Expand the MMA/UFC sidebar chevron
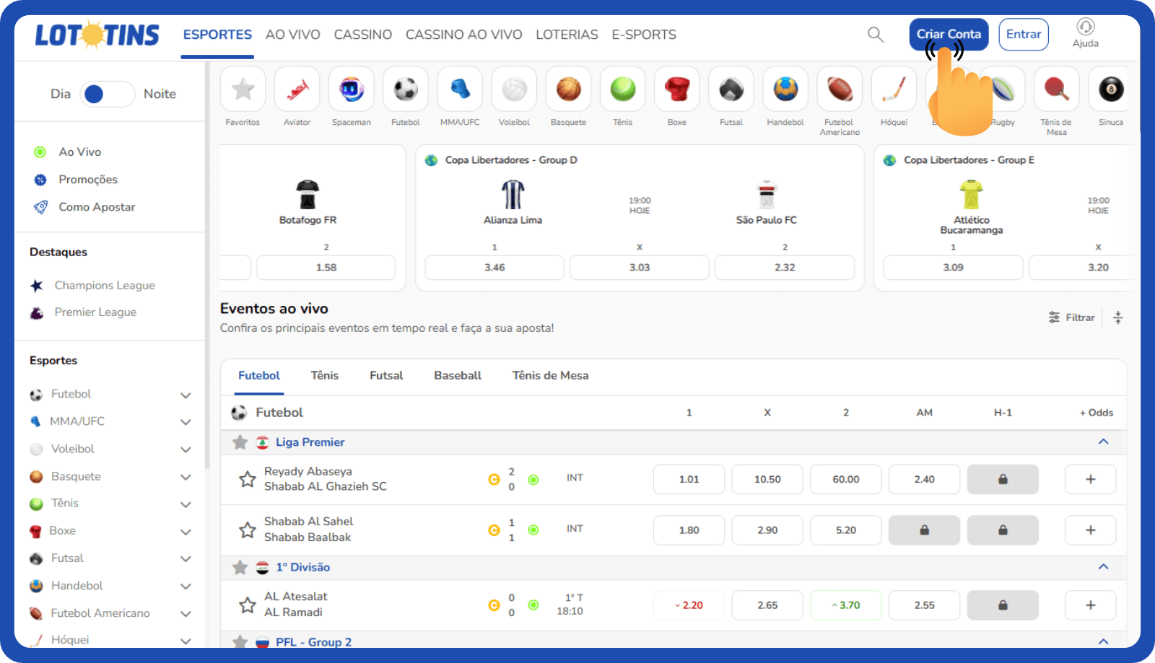This screenshot has width=1155, height=663. 186,422
